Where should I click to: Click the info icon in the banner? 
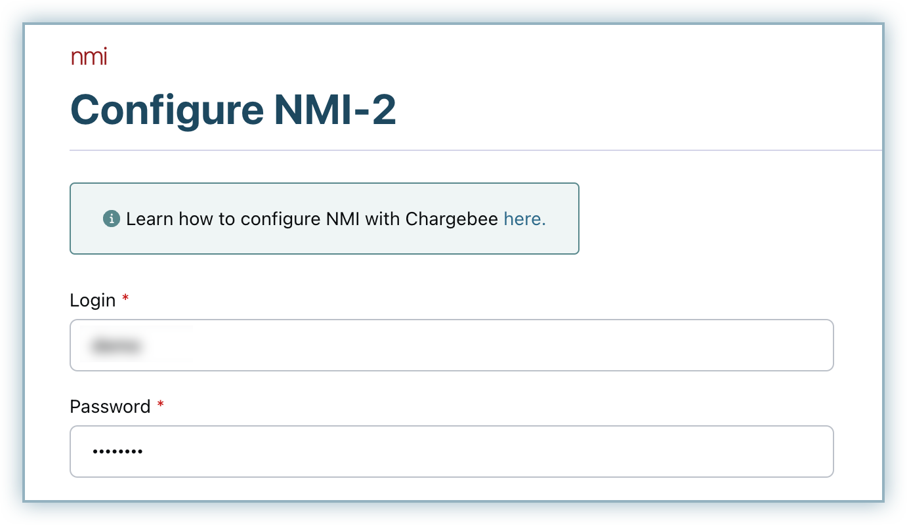click(x=112, y=219)
